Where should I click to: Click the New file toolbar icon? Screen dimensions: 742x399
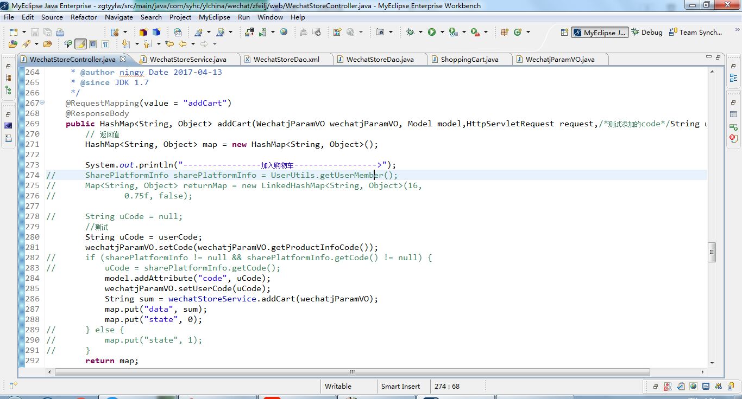13,33
